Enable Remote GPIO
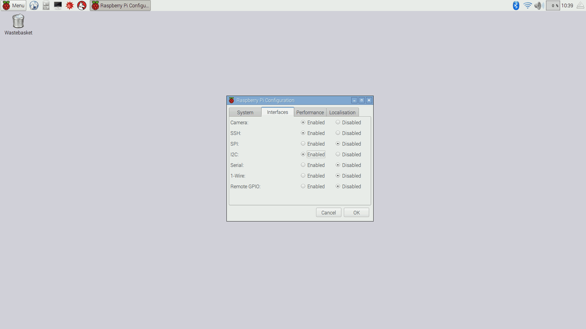 pos(303,186)
